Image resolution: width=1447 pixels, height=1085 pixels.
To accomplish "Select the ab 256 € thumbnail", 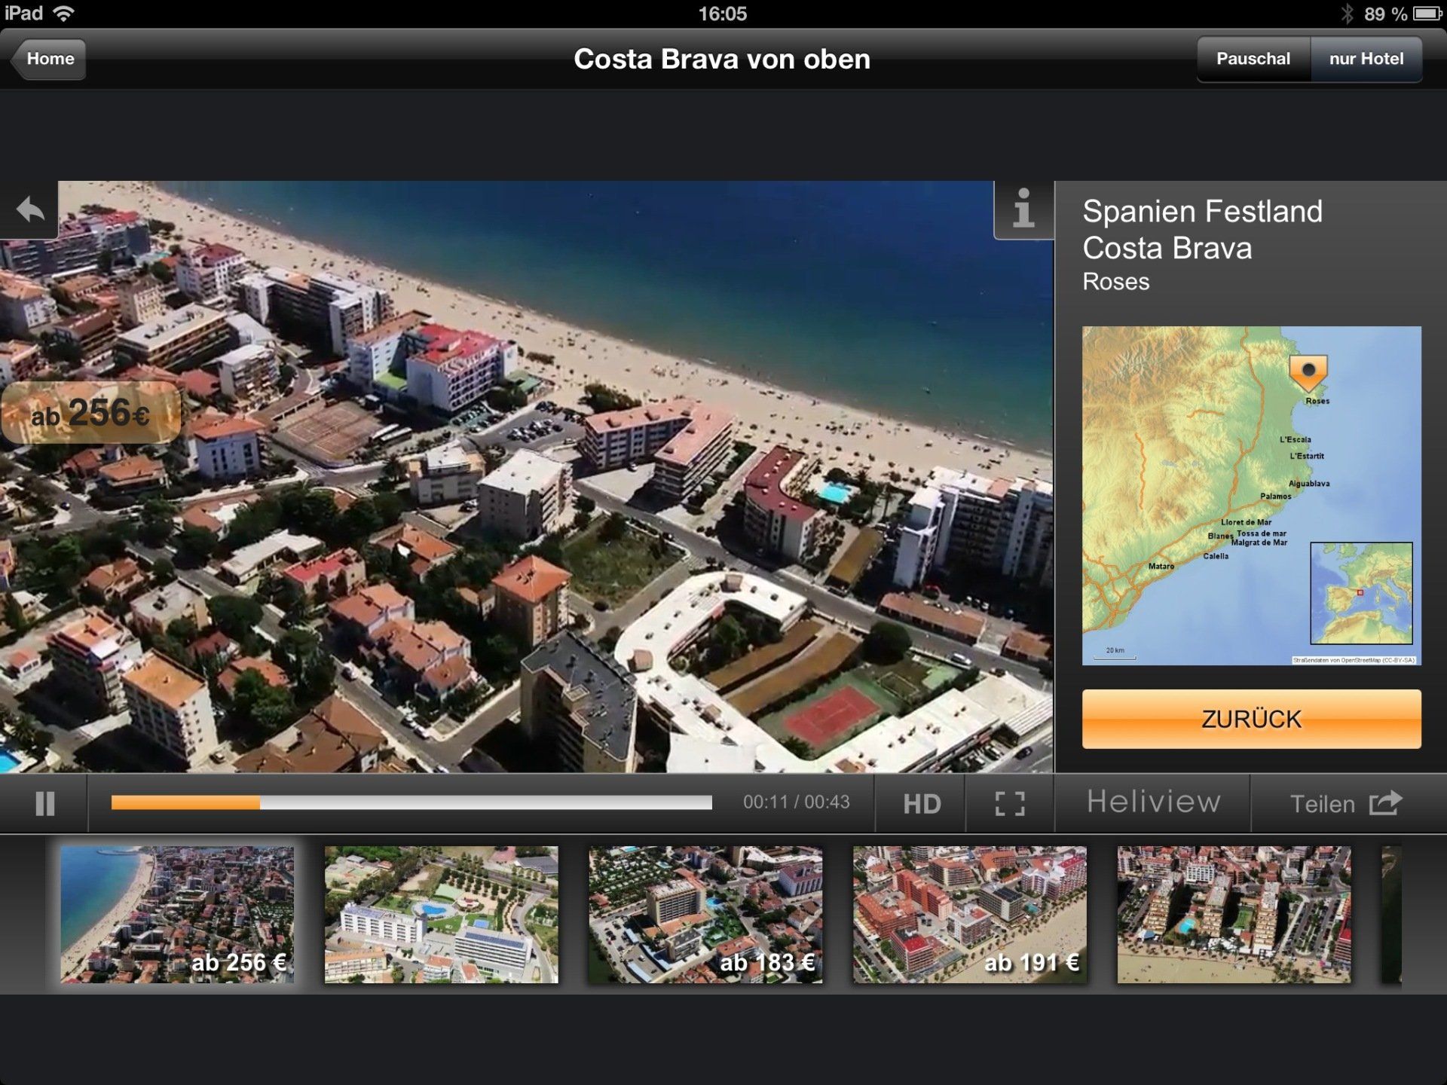I will [x=177, y=914].
